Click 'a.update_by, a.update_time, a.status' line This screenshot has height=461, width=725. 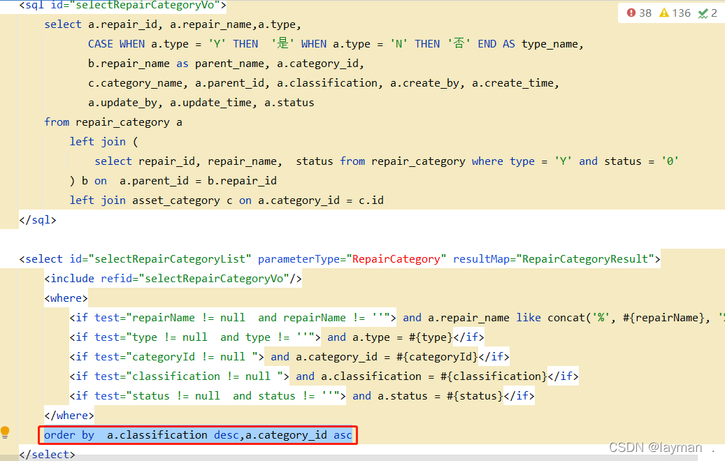pos(201,103)
